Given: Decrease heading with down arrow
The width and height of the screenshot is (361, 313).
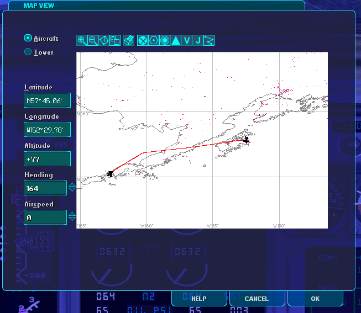Looking at the screenshot, I should pyautogui.click(x=72, y=190).
